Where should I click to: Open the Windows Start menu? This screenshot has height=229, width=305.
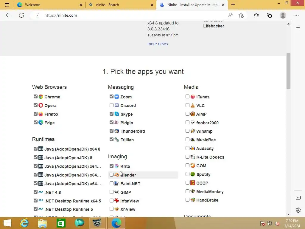(7, 223)
